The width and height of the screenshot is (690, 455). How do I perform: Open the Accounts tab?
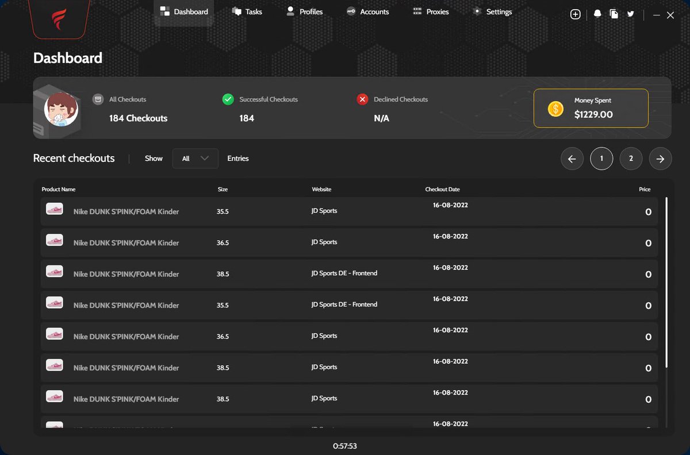coord(367,11)
